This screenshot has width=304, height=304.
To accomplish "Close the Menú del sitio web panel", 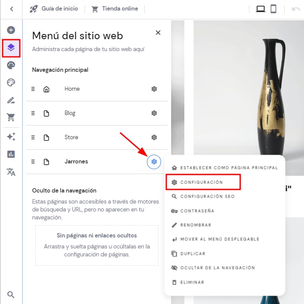I will tap(158, 33).
